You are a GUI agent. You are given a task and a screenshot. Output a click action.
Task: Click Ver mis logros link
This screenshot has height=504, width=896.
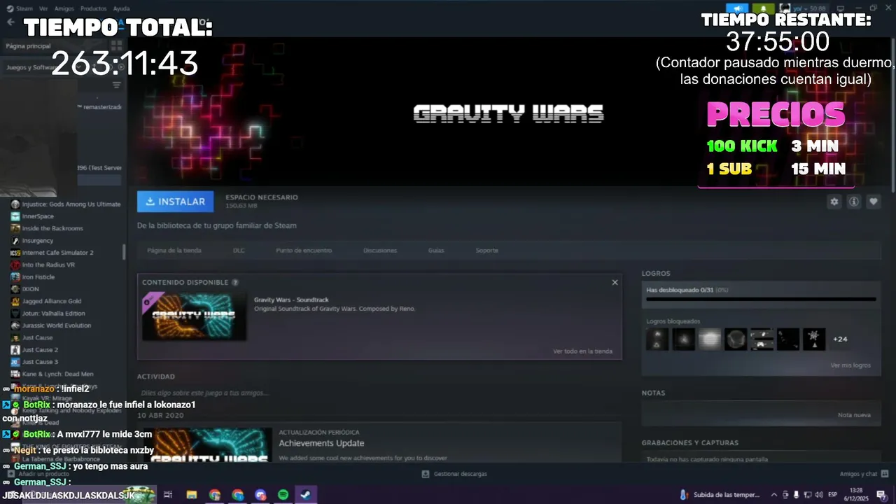[850, 365]
